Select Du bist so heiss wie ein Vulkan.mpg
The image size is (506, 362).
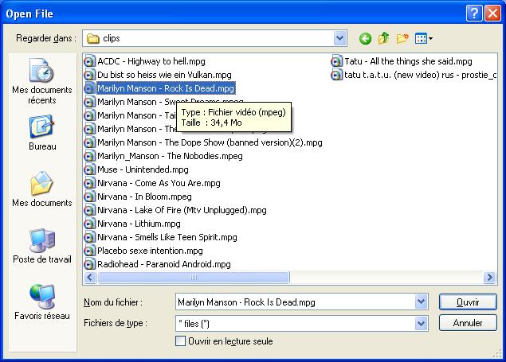click(165, 75)
